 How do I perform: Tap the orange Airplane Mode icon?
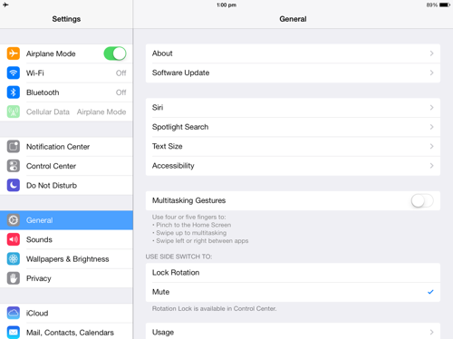pyautogui.click(x=14, y=53)
